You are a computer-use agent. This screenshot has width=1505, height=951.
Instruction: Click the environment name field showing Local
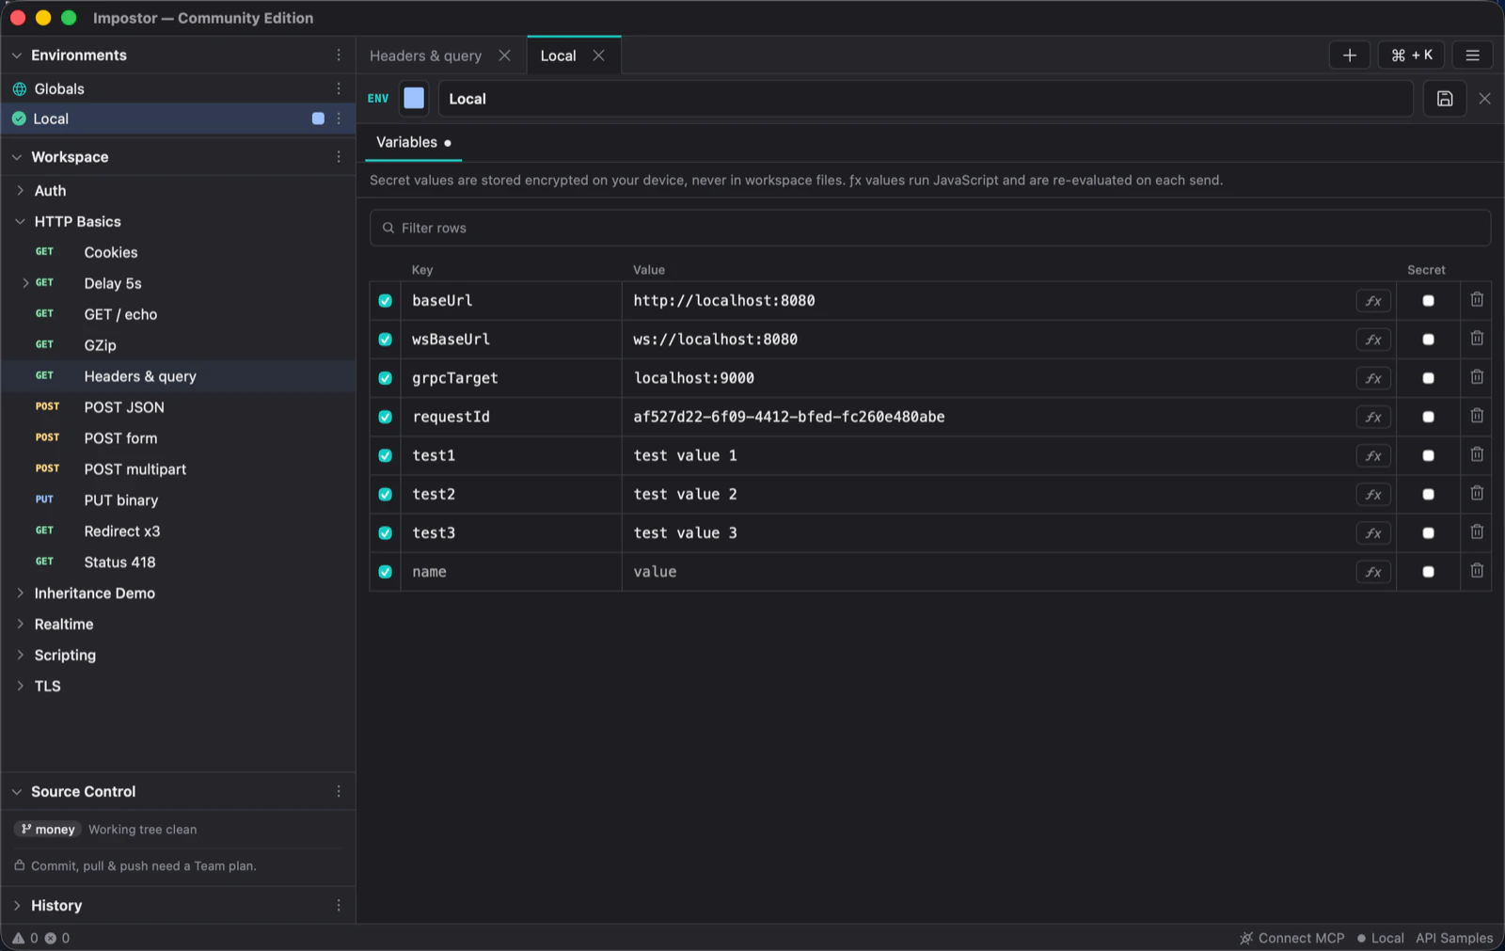[x=926, y=99]
